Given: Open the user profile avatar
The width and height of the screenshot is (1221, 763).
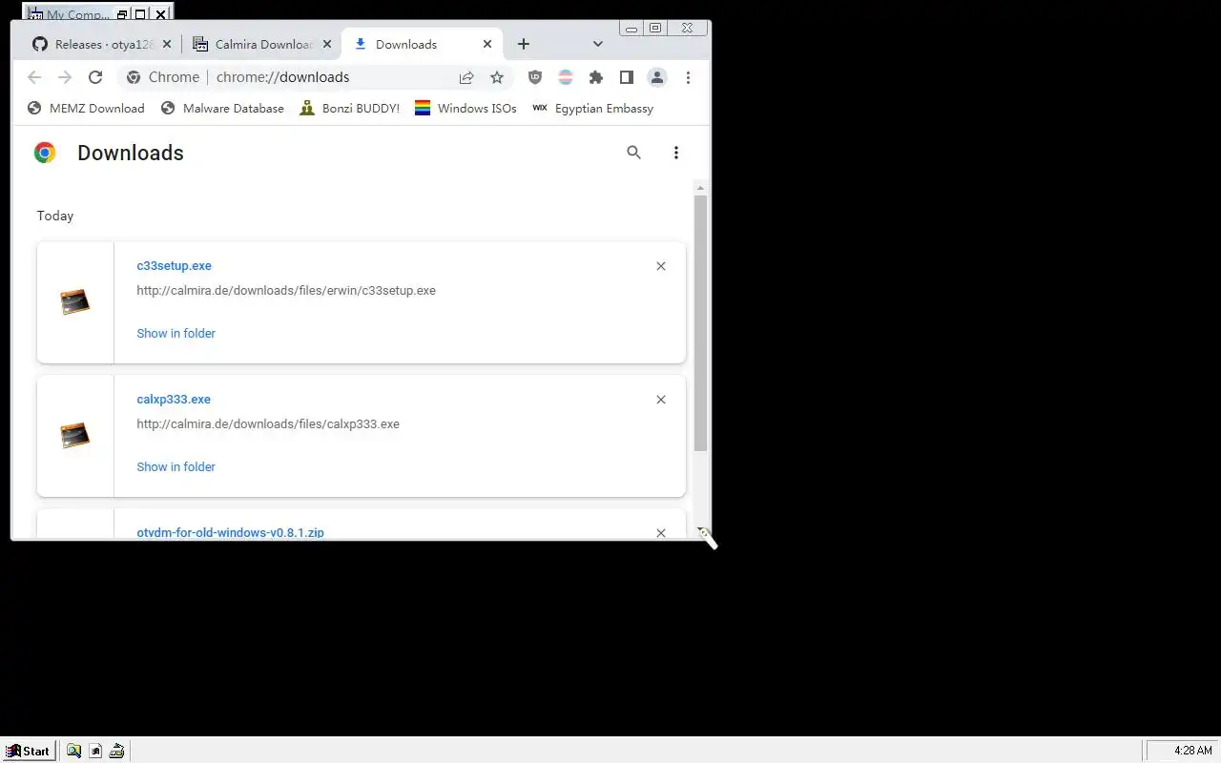Looking at the screenshot, I should pos(657,77).
